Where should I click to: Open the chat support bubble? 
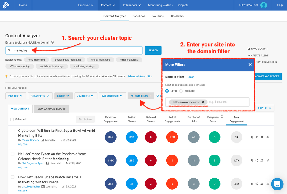pyautogui.click(x=277, y=184)
